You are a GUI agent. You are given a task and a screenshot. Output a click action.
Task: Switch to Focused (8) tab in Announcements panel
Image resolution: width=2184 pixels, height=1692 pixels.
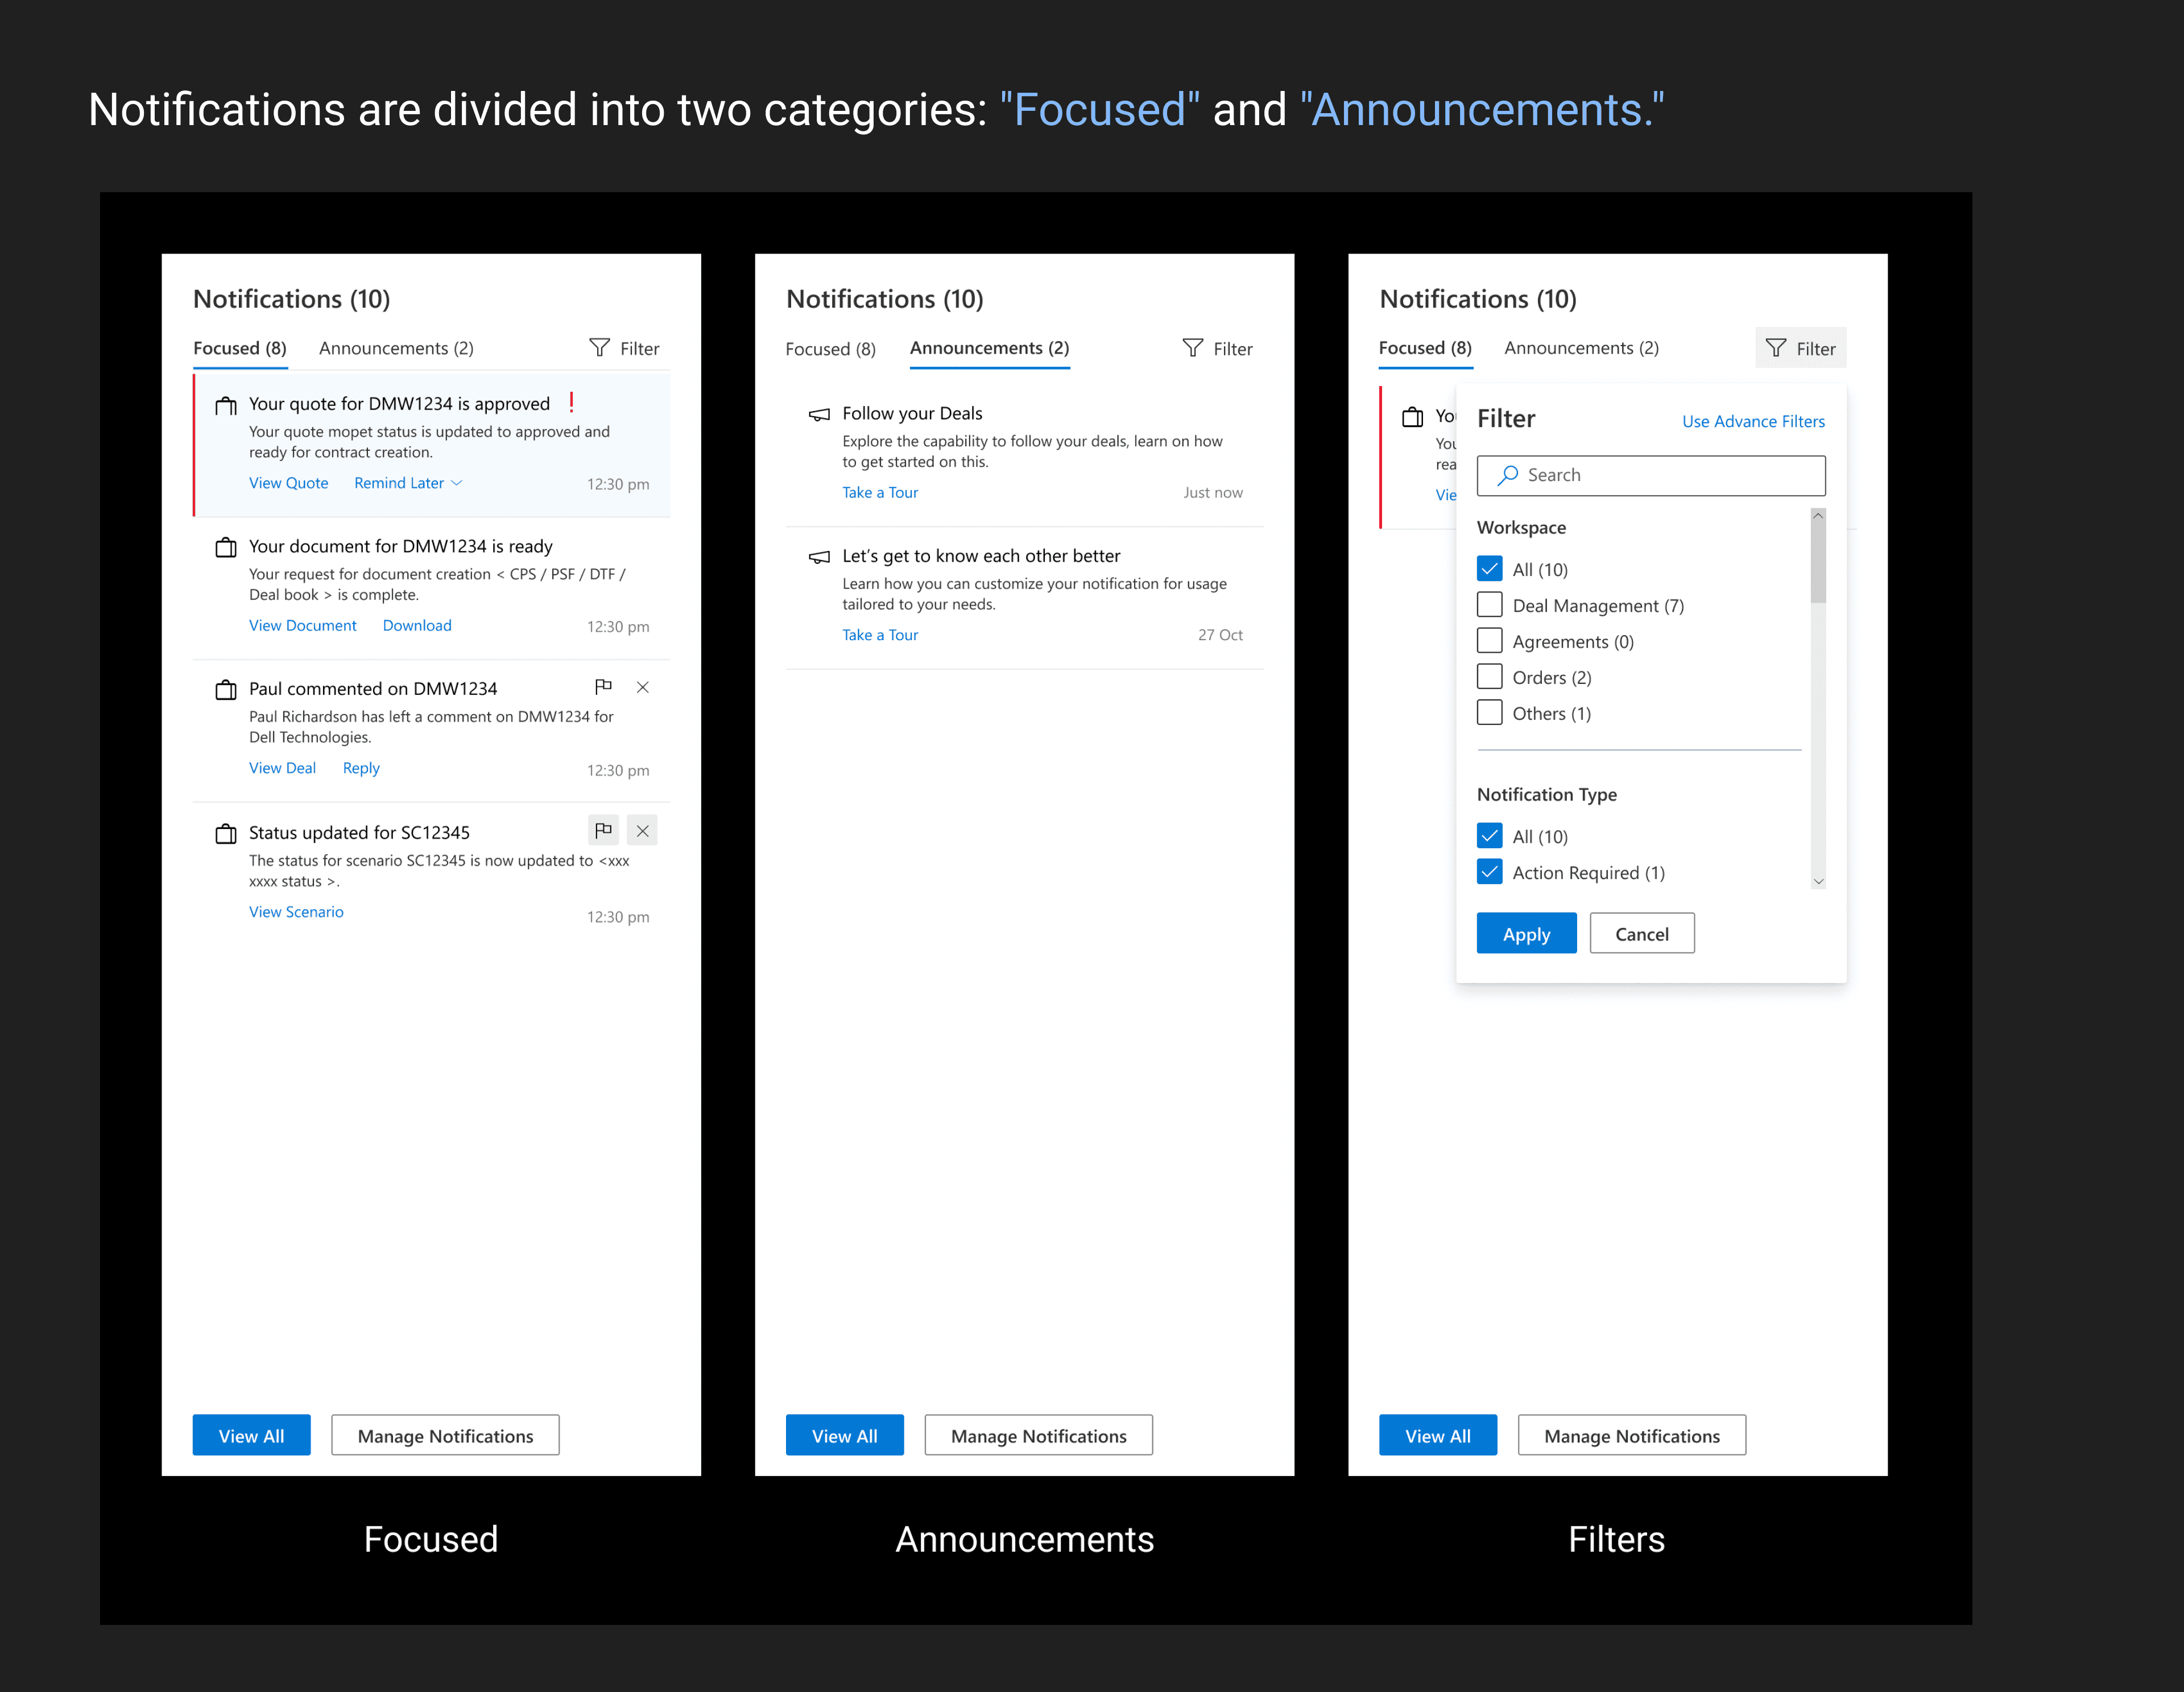tap(830, 349)
